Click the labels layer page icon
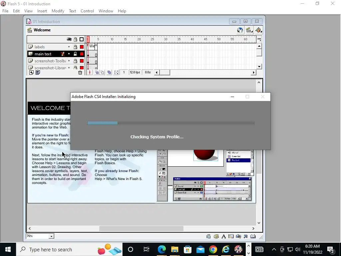Viewport: 341px width, 256px height. [31, 47]
